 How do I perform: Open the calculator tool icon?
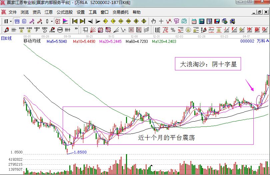(202, 21)
